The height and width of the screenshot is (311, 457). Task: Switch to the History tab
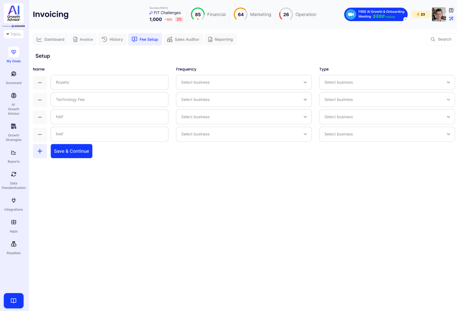pyautogui.click(x=112, y=39)
